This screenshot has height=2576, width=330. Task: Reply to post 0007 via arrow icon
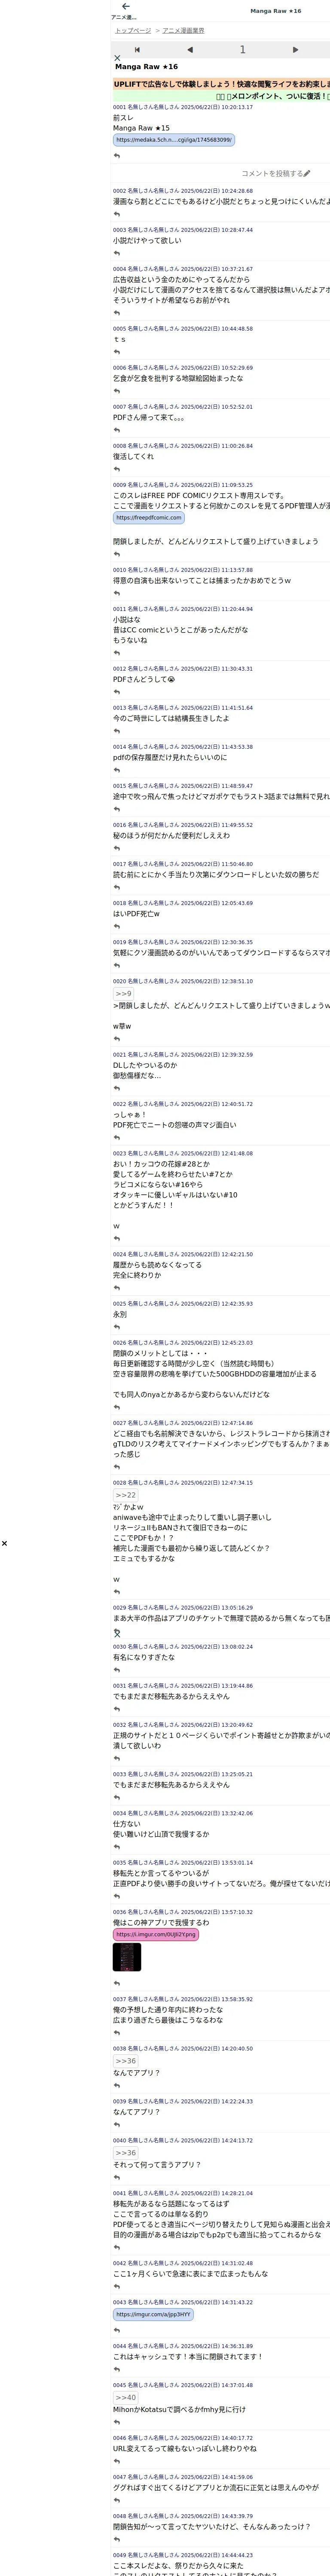point(116,430)
